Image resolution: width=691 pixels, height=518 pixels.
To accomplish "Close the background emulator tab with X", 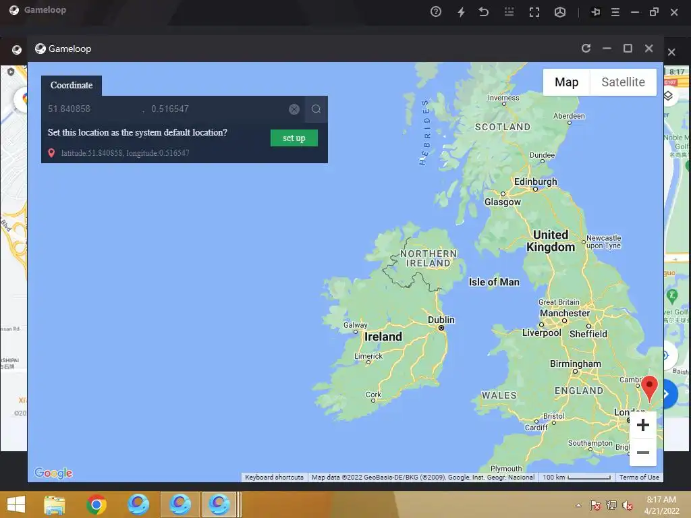I will 671,52.
